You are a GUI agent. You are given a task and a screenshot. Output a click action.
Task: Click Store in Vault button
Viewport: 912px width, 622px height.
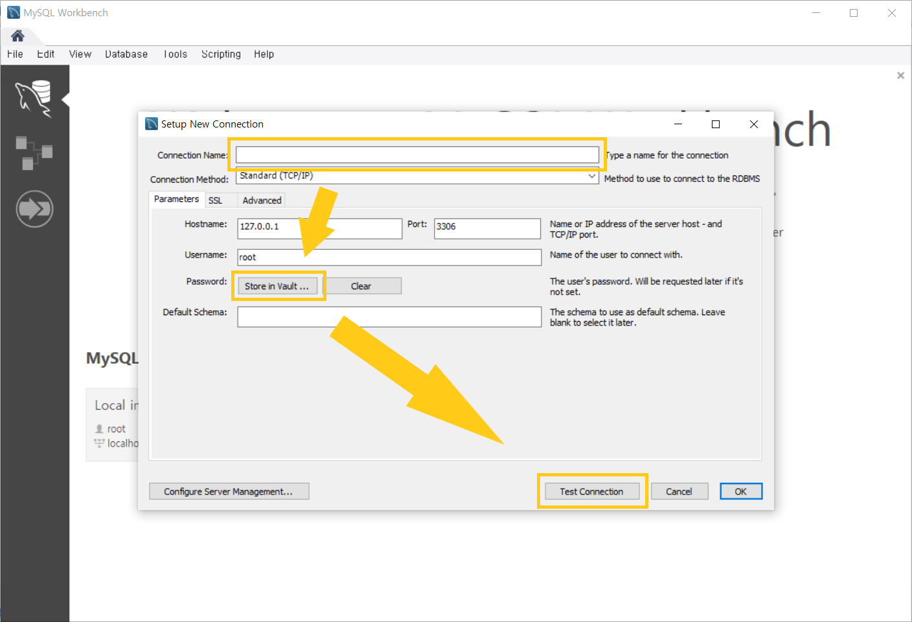click(277, 286)
